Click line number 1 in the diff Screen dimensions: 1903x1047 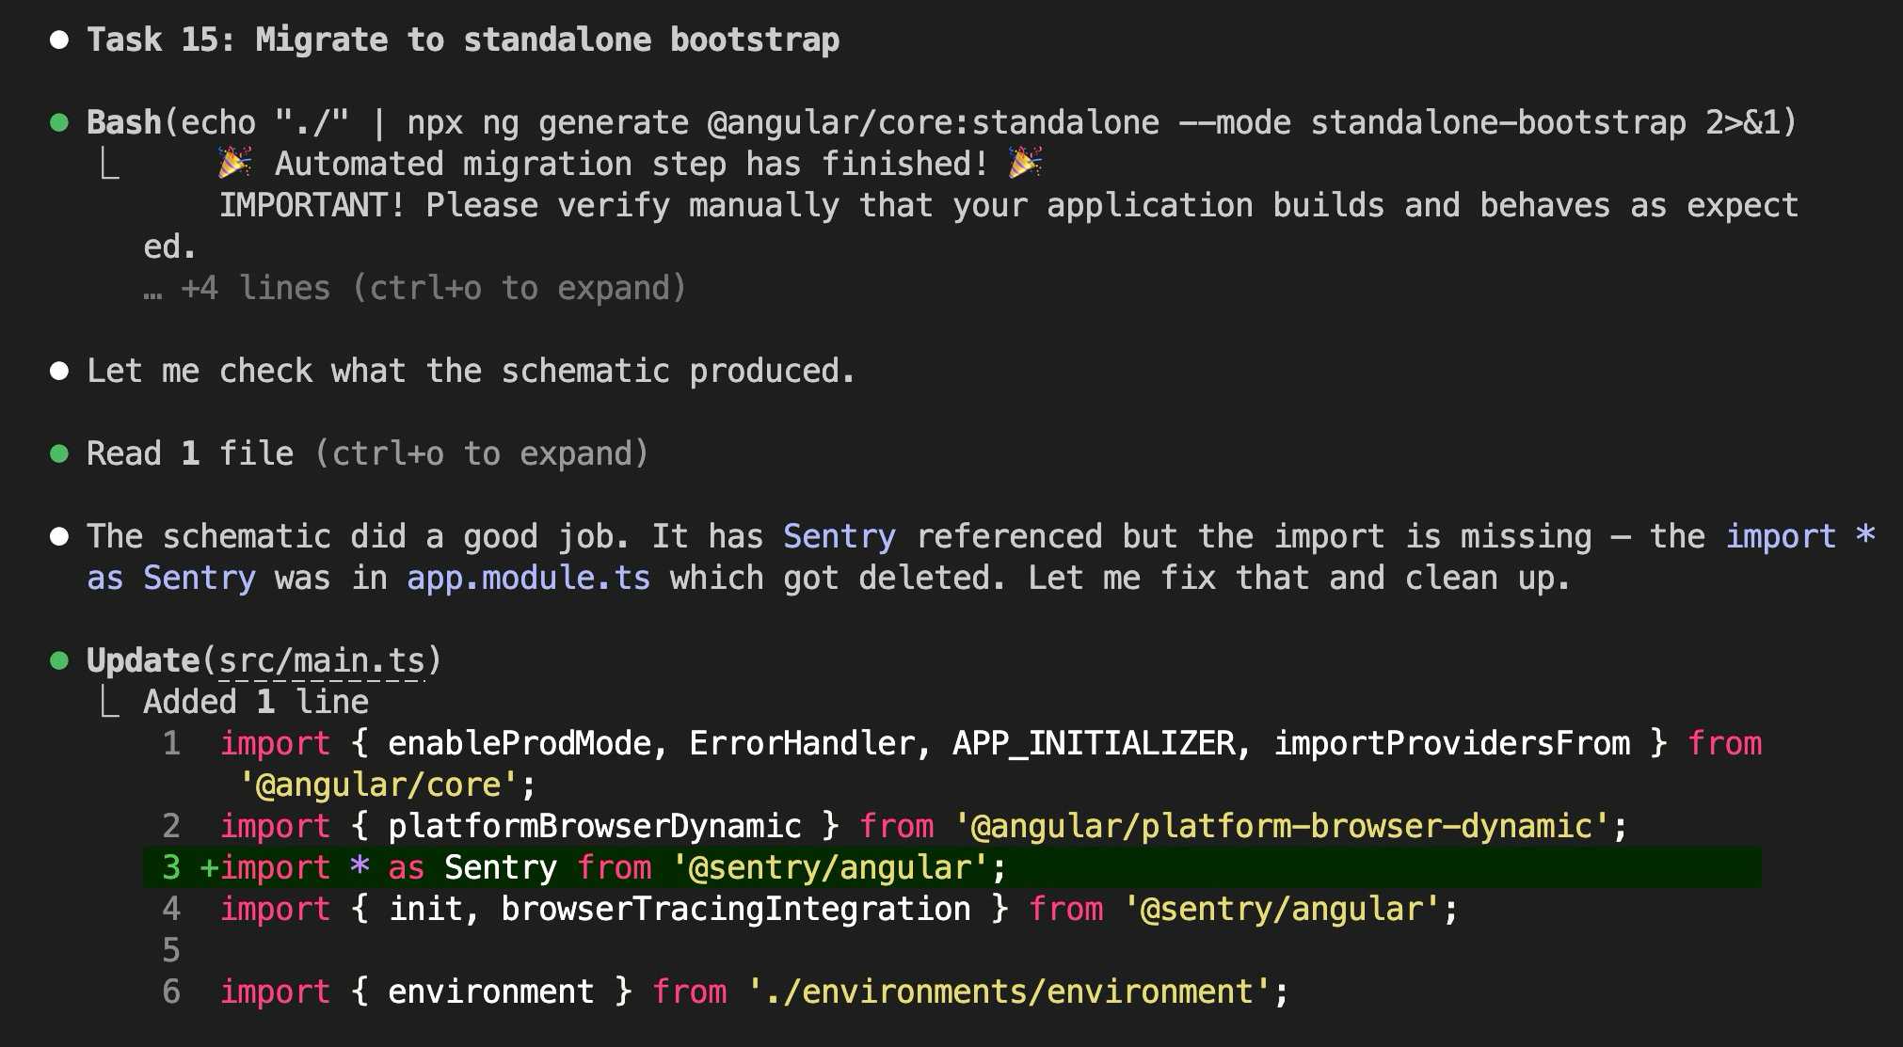coord(171,743)
